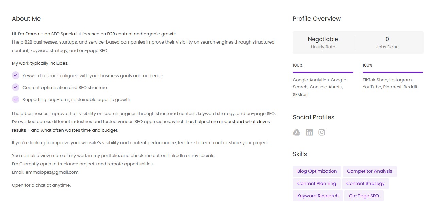The height and width of the screenshot is (202, 434).
Task: Click the Jobs Done counter
Action: 387,43
